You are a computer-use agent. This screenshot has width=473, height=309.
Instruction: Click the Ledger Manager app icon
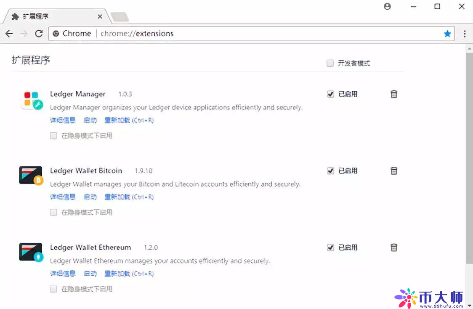click(32, 100)
